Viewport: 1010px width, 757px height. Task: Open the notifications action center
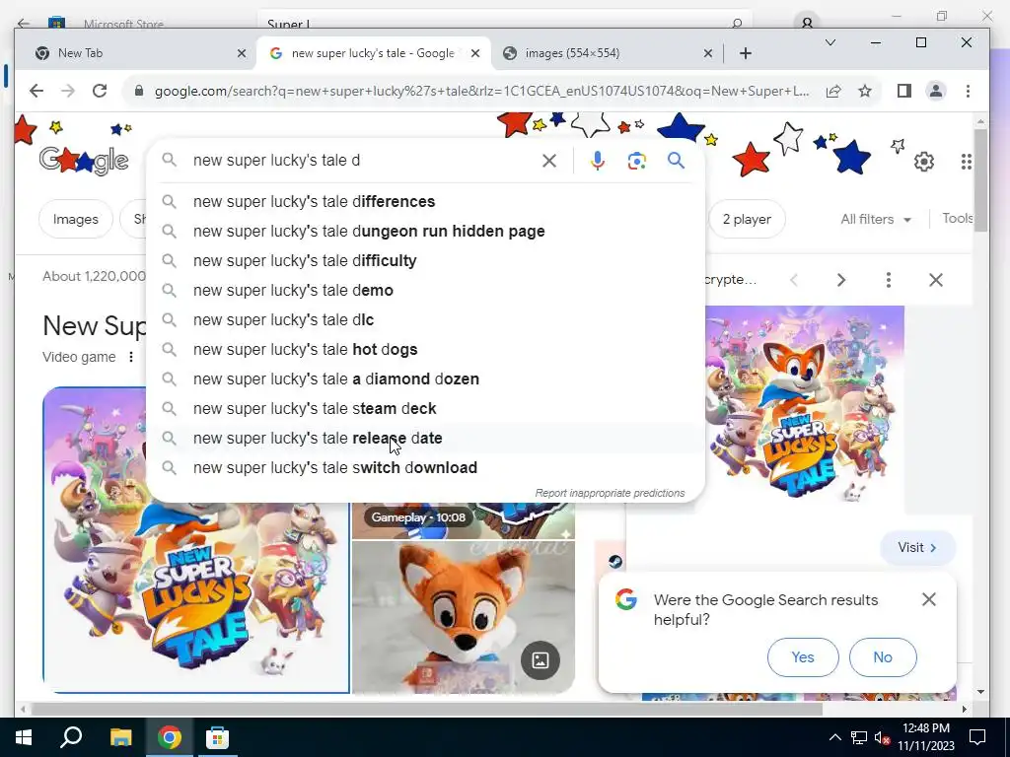pos(977,737)
